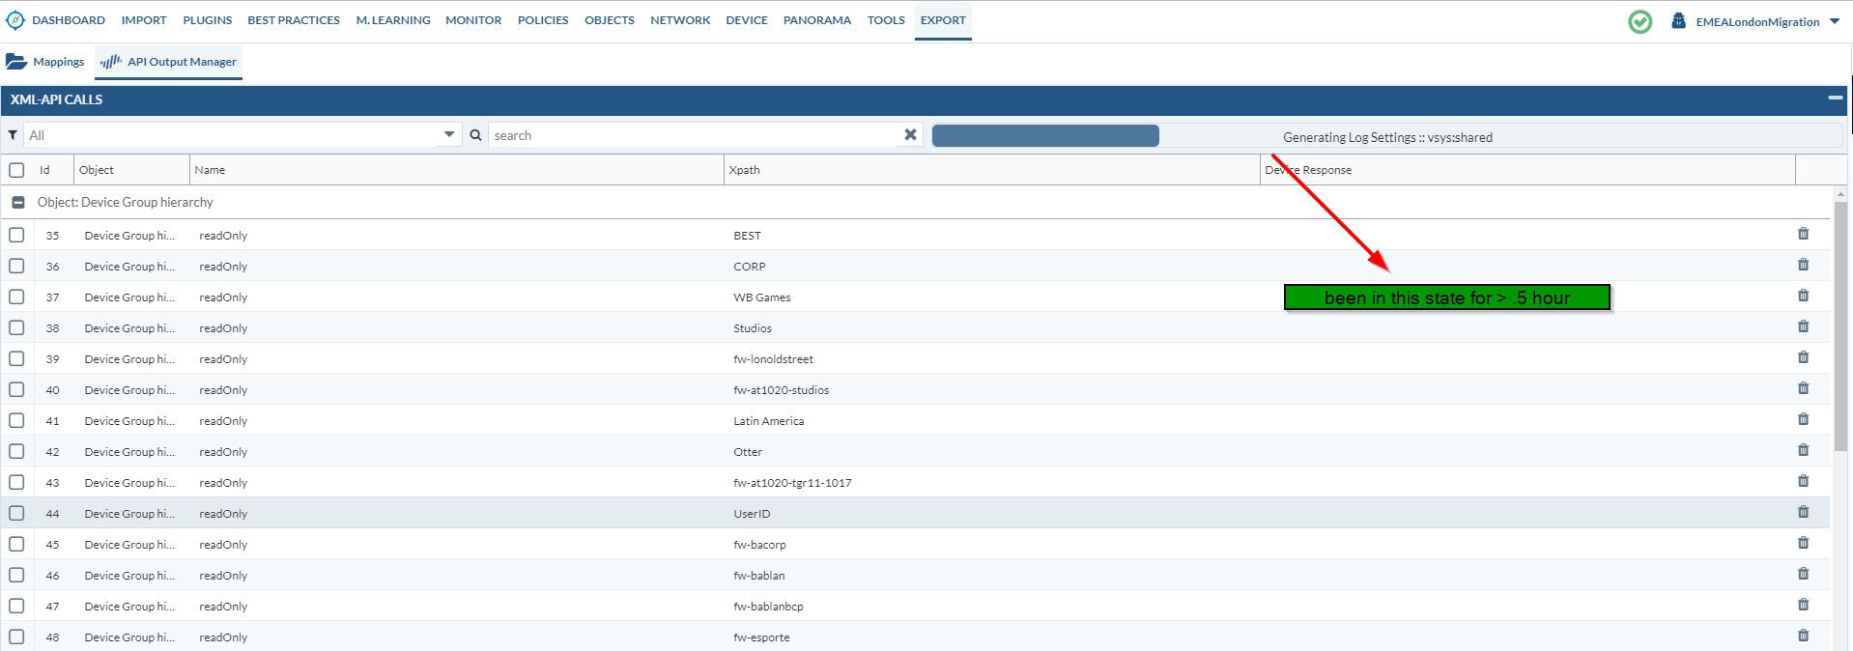This screenshot has width=1853, height=651.
Task: Delete row 35 BEST with the trash icon
Action: click(x=1803, y=234)
